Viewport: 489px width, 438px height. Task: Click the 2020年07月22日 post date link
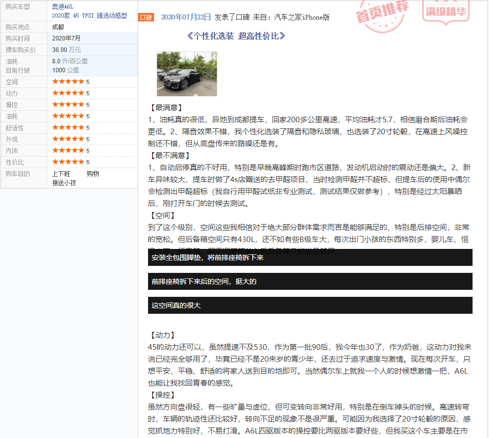[x=186, y=17]
